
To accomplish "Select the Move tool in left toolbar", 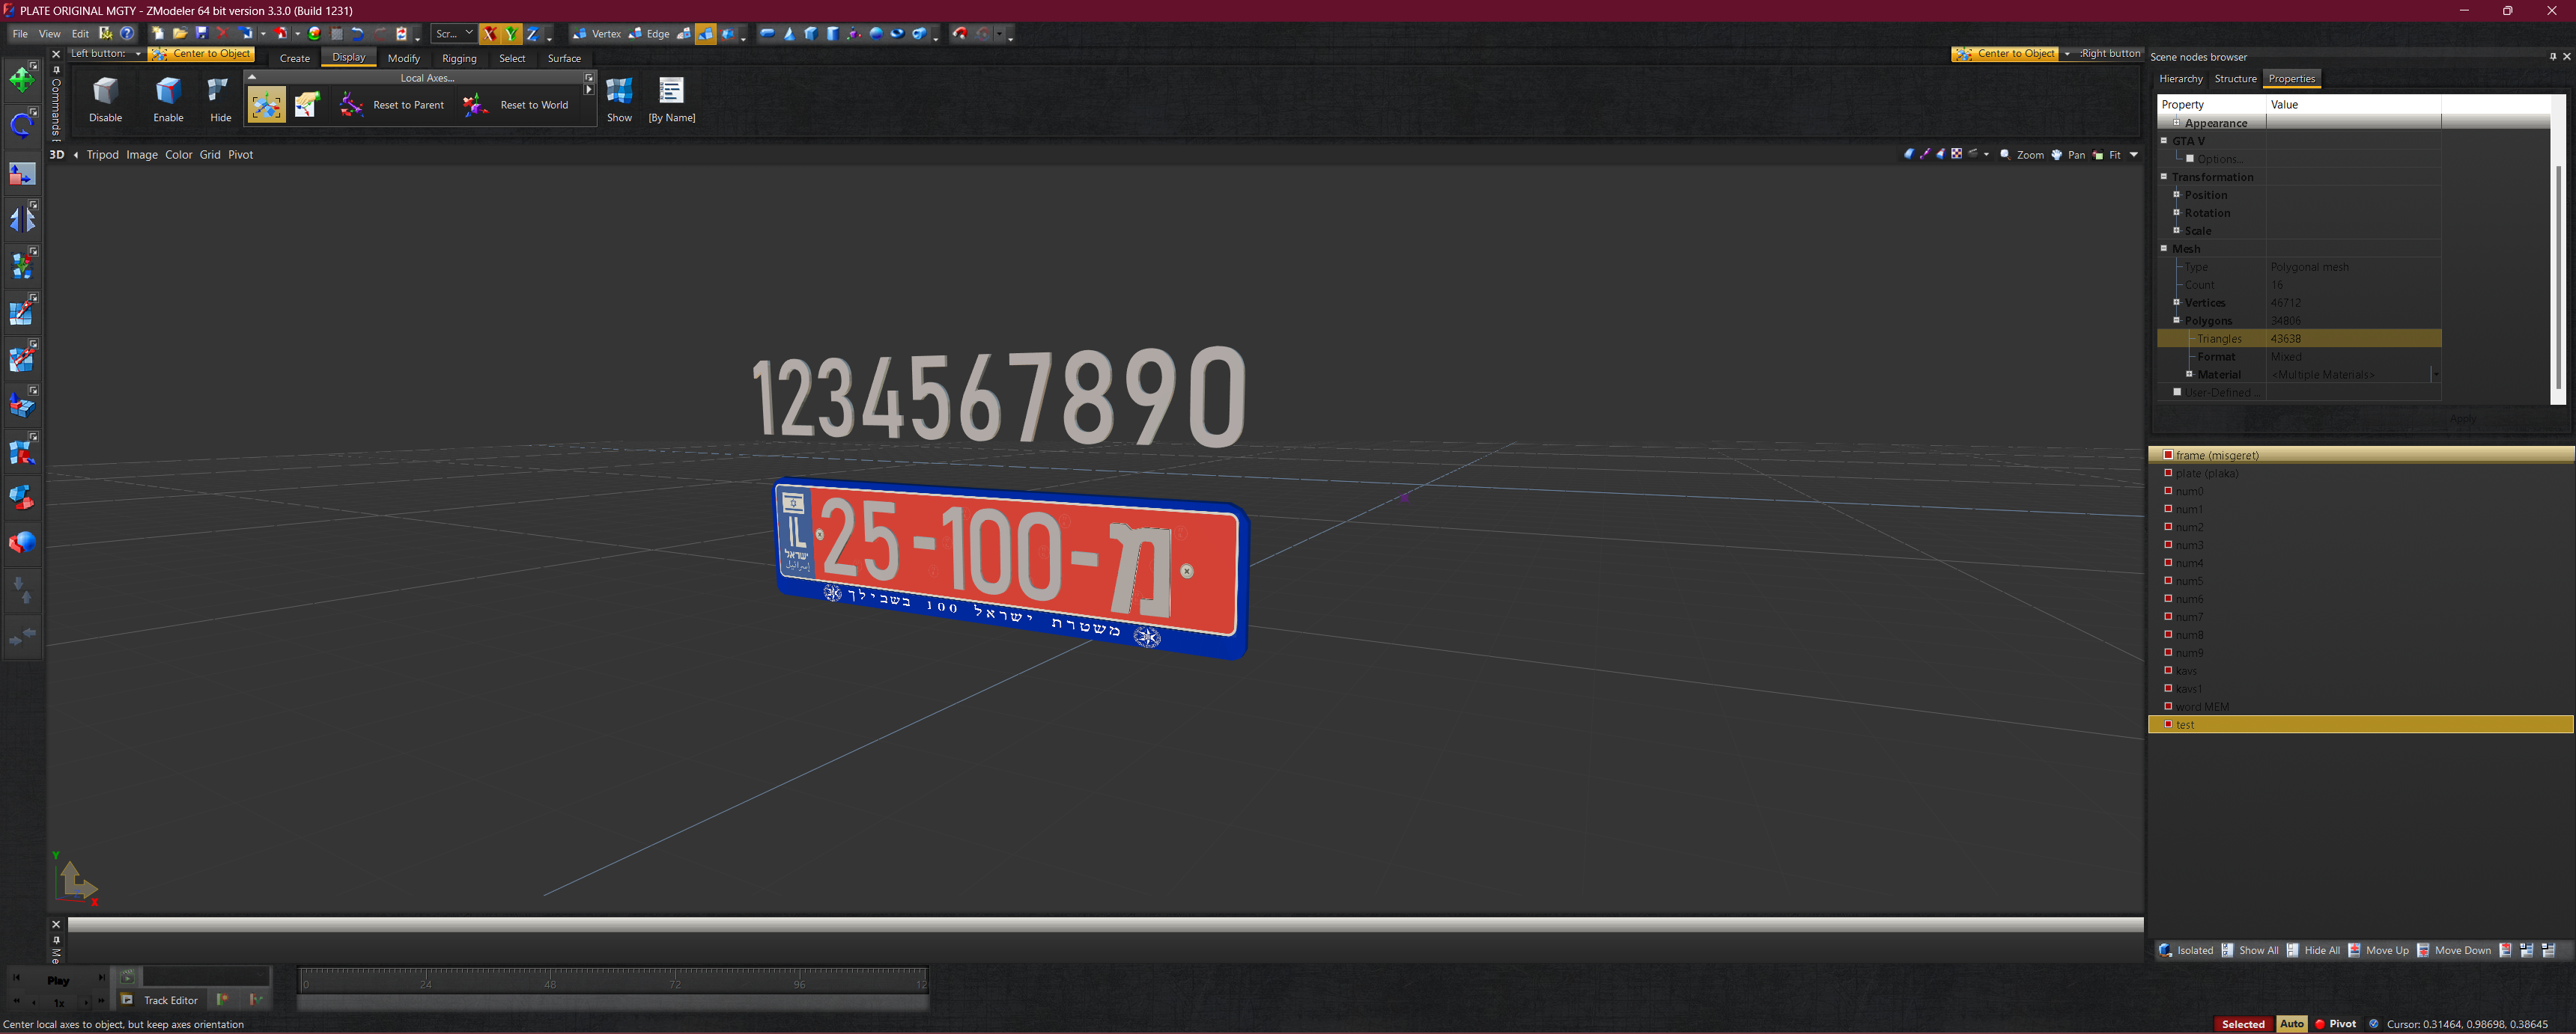I will click(x=22, y=80).
